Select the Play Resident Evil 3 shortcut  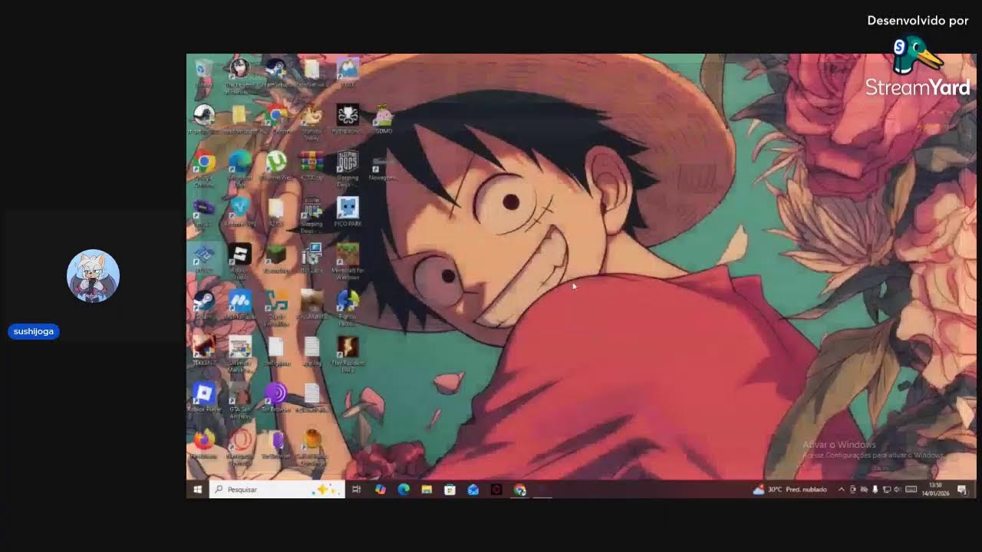pos(348,353)
